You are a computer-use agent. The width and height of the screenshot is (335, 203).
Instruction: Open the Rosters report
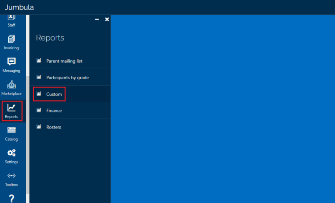[70, 127]
